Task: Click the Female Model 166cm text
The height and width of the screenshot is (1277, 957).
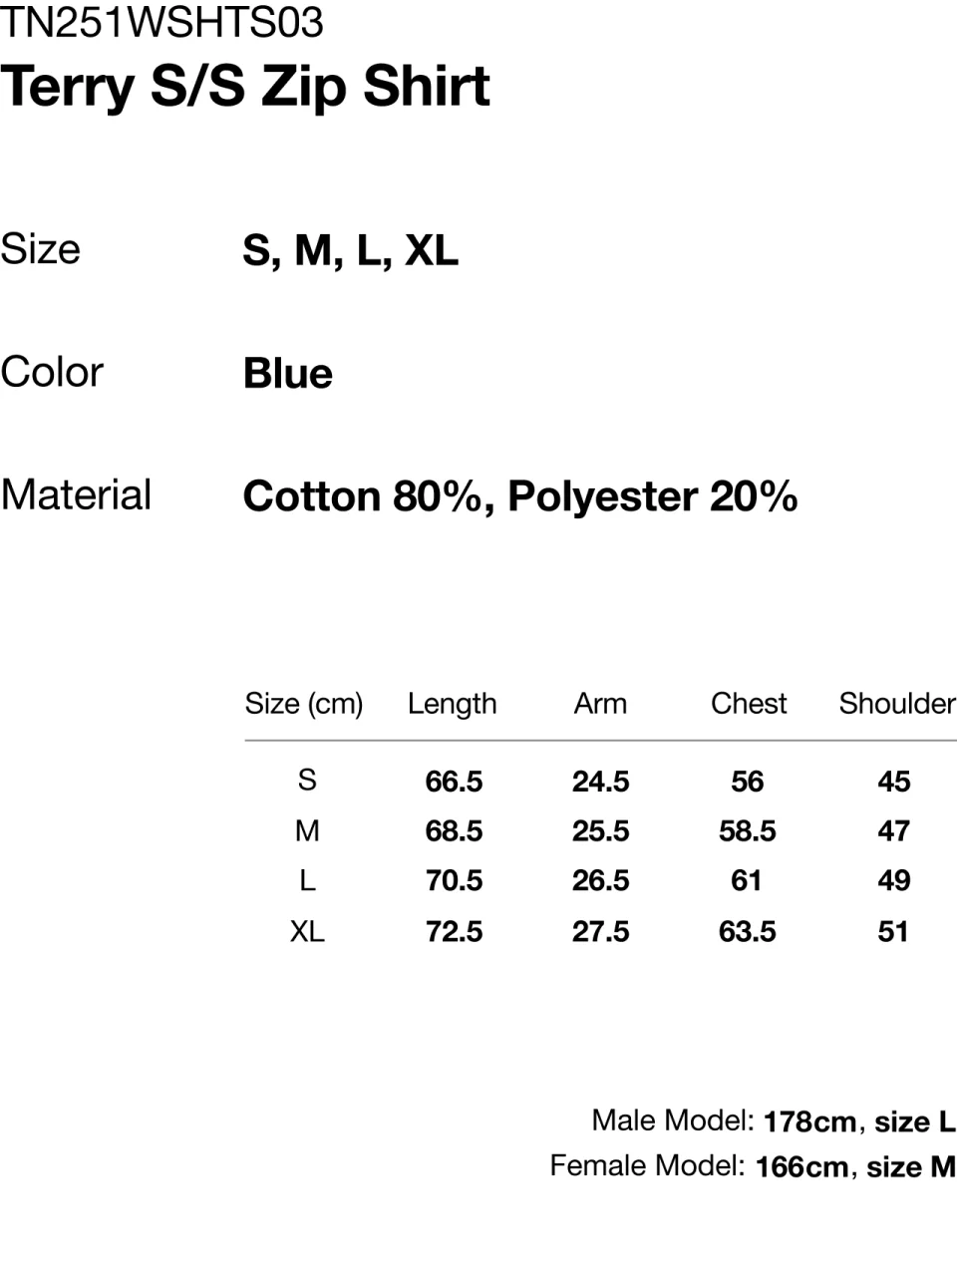Action: pyautogui.click(x=699, y=1166)
